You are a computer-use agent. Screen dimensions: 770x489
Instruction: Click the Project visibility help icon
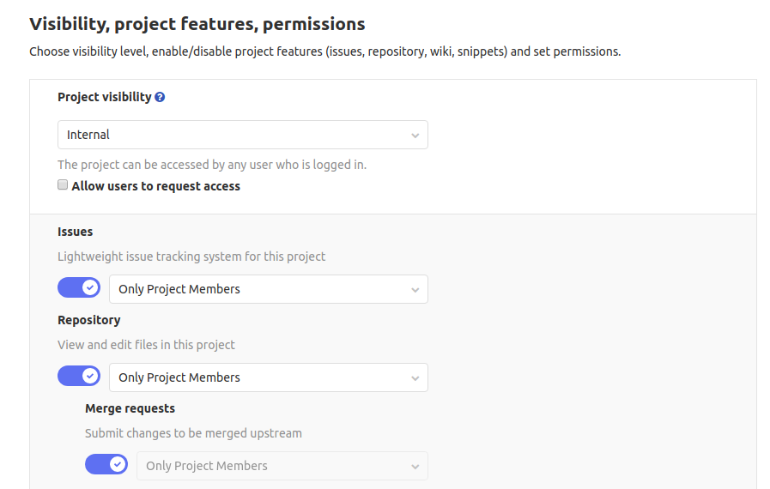coord(160,98)
